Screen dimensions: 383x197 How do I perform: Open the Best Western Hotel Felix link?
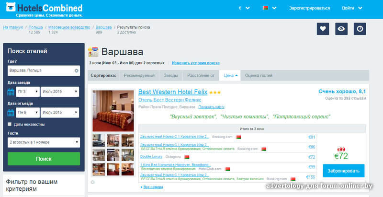pyautogui.click(x=173, y=92)
